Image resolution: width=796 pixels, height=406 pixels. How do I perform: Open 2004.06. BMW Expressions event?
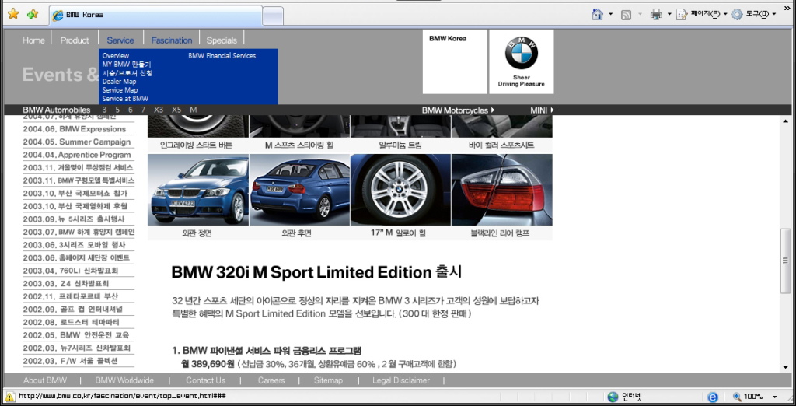75,129
